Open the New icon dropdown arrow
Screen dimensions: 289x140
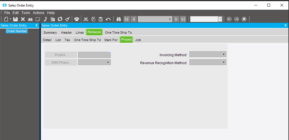pos(11,19)
